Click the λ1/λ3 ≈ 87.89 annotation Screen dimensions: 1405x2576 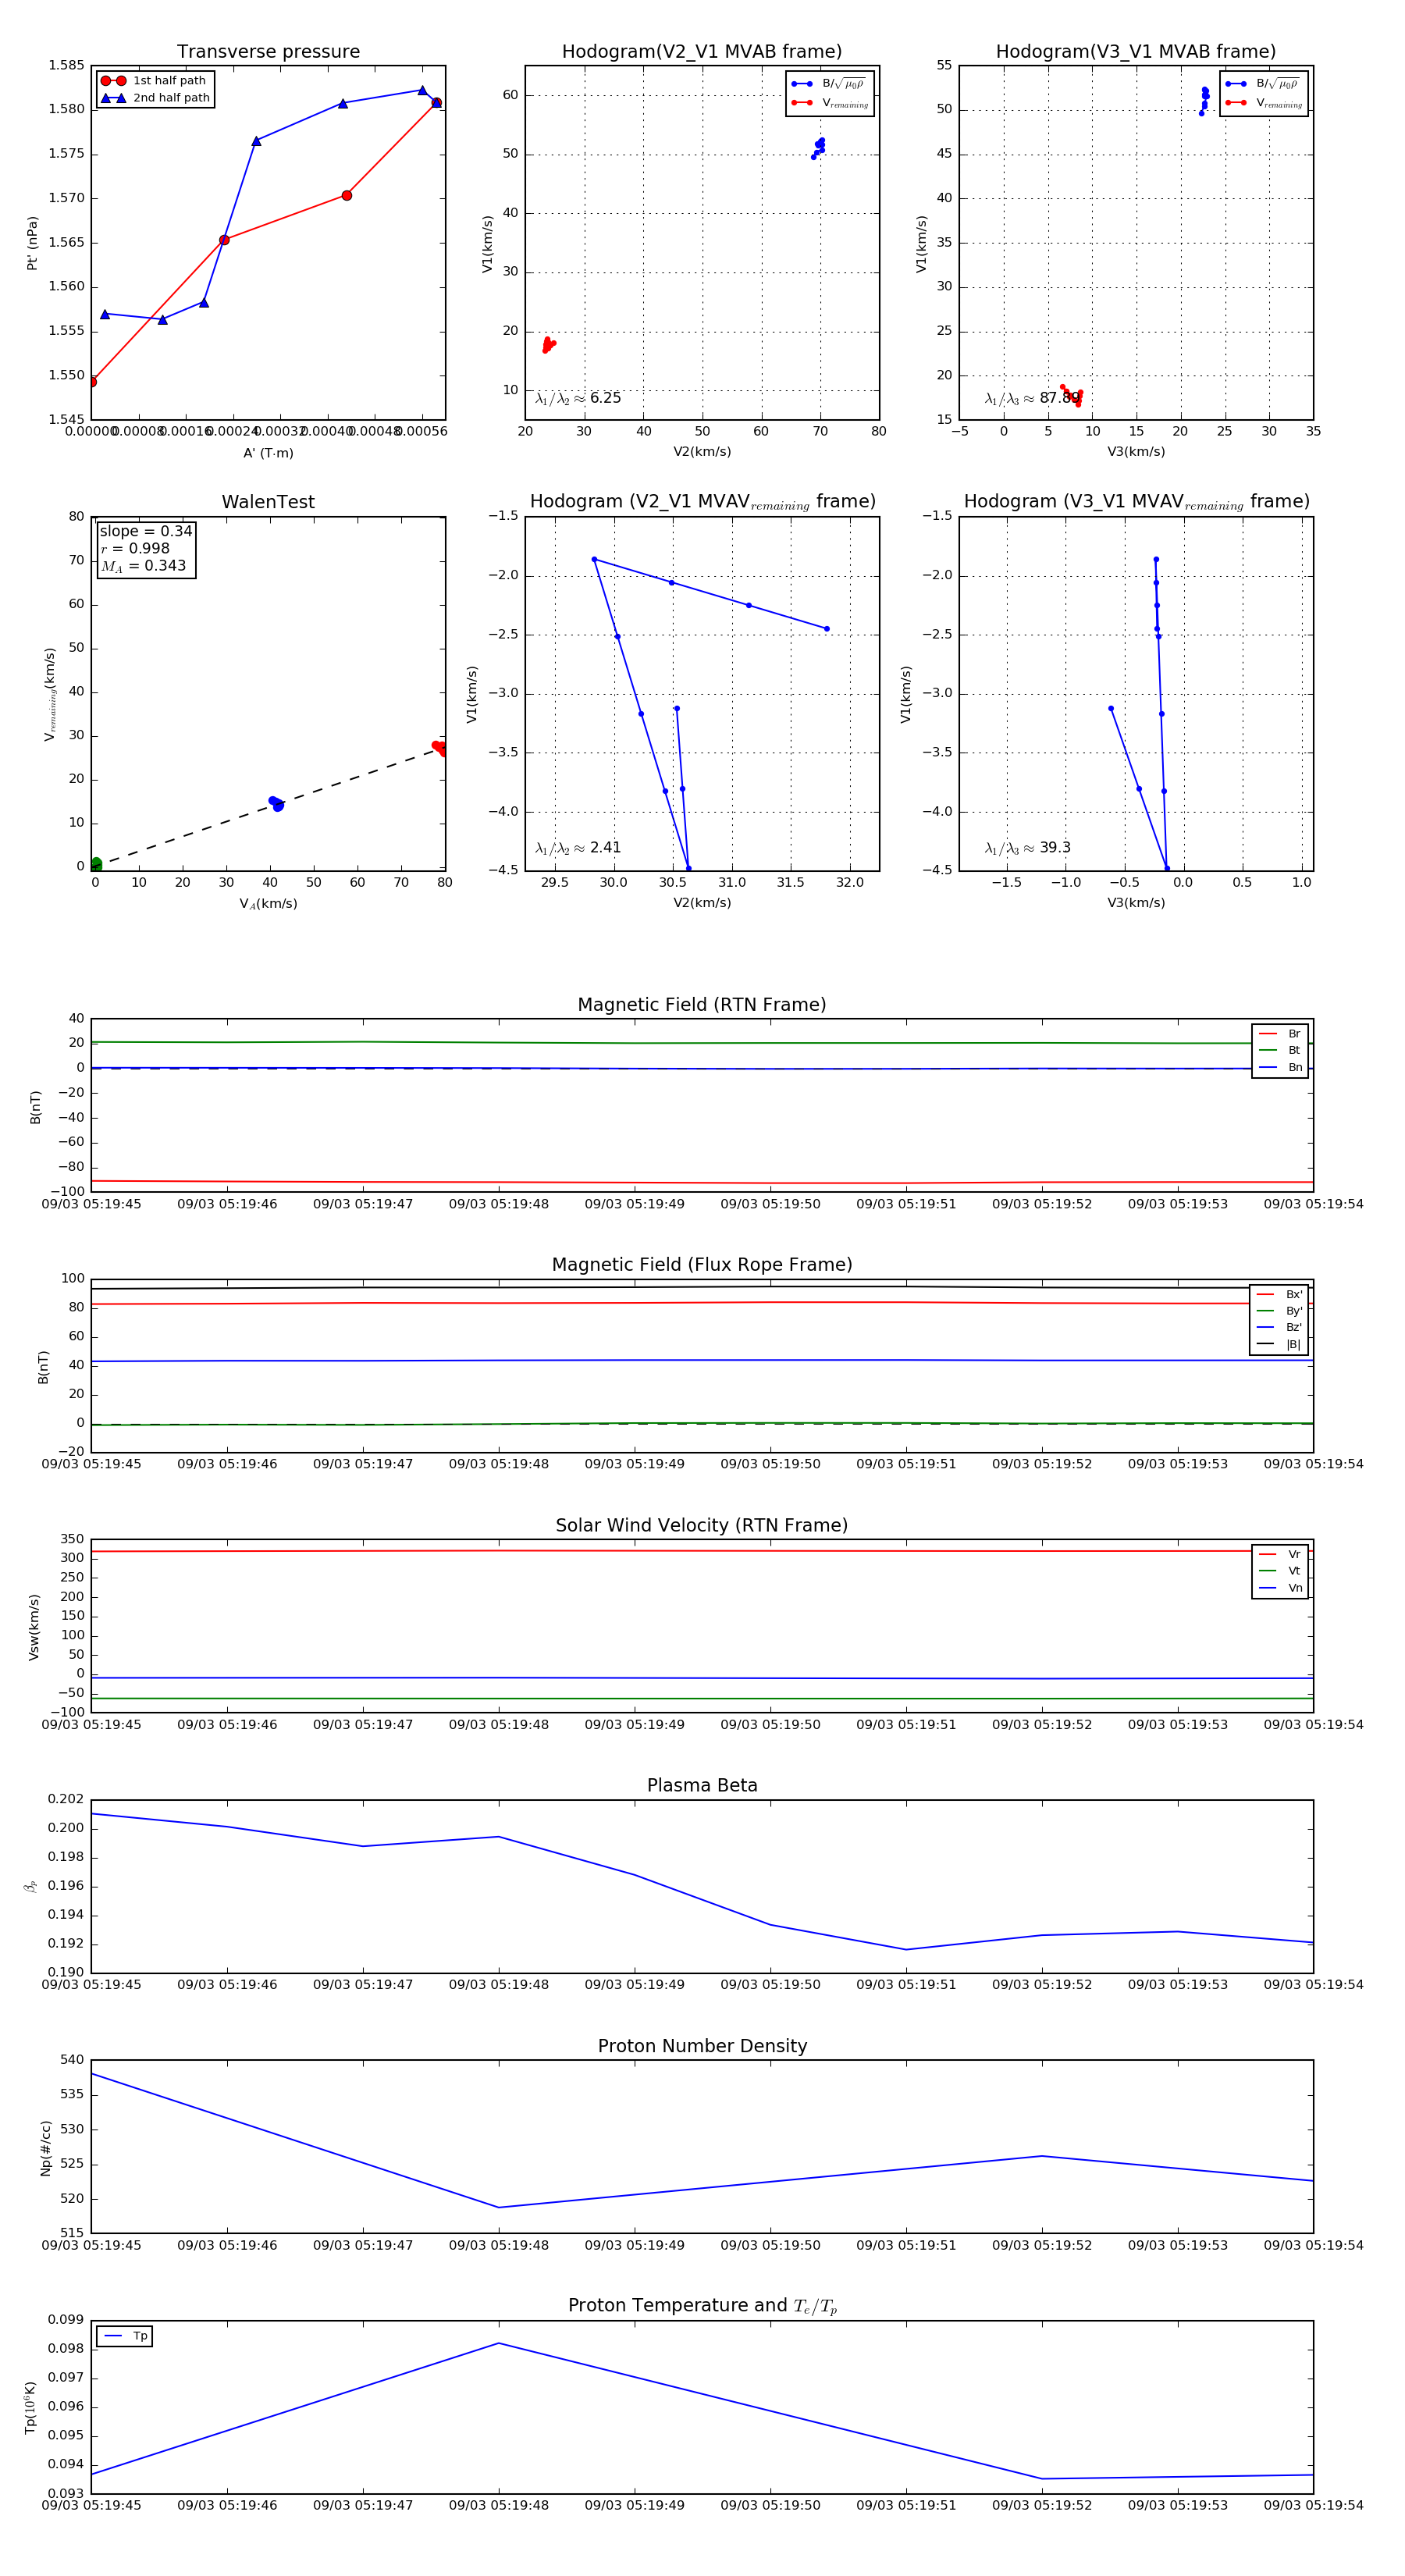[1032, 398]
